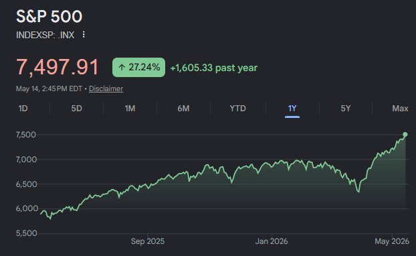Viewport: 416px width, 256px height.
Task: Click the green 27.24% change badge
Action: click(138, 67)
